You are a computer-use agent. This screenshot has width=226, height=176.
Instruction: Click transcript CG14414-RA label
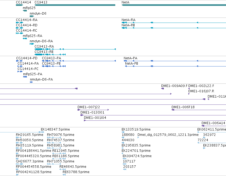click(x=27, y=20)
